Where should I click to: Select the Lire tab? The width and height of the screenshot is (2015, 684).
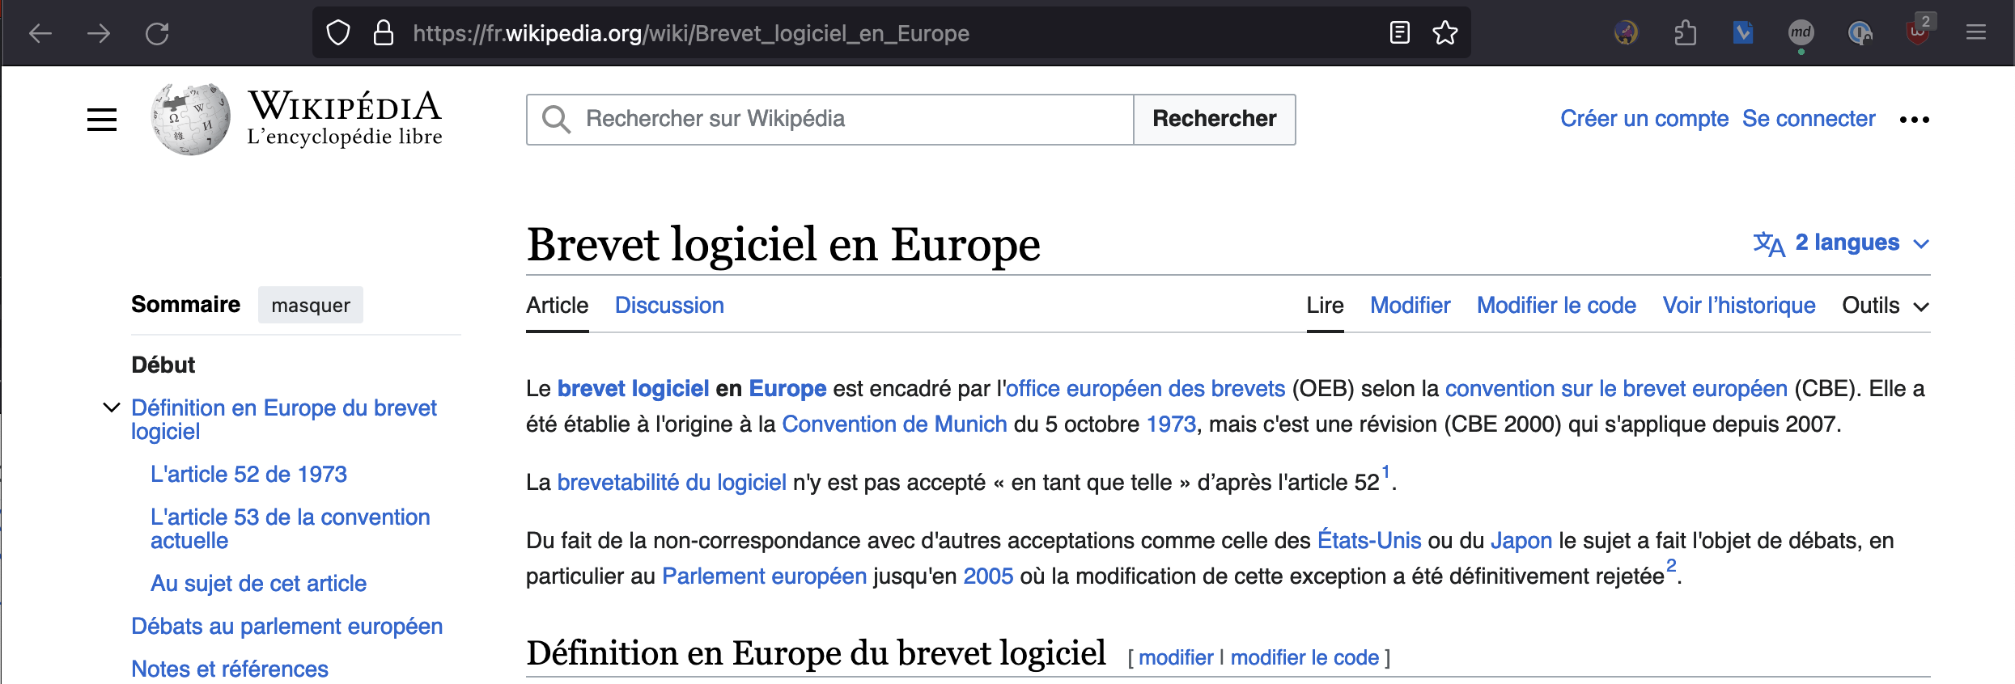[1325, 306]
